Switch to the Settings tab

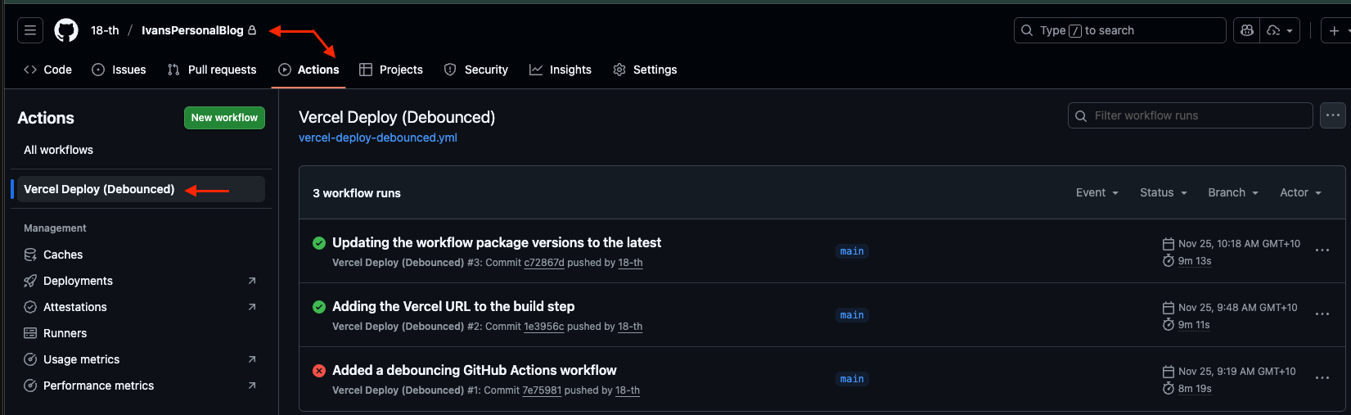tap(645, 70)
